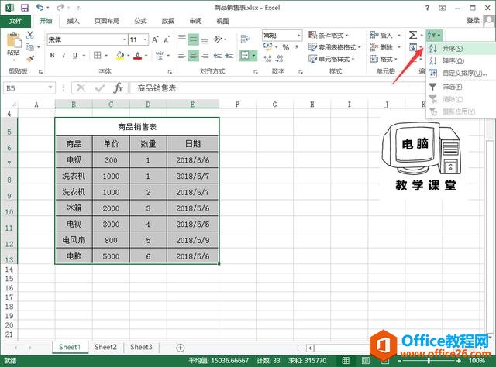
Task: Toggle Bold formatting
Action: pos(52,55)
